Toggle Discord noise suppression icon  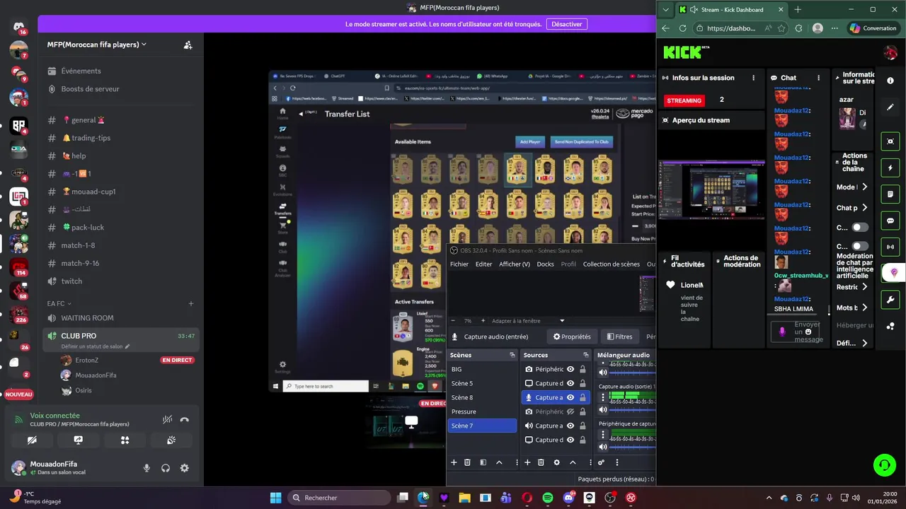coord(167,419)
